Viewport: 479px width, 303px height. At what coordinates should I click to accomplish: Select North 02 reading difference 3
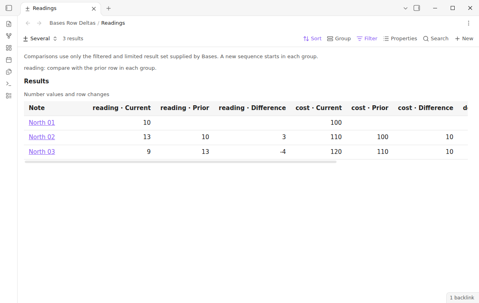[x=284, y=137]
